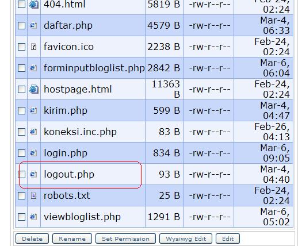The width and height of the screenshot is (298, 246).
Task: Click the file icon for logout.php
Action: pyautogui.click(x=33, y=174)
